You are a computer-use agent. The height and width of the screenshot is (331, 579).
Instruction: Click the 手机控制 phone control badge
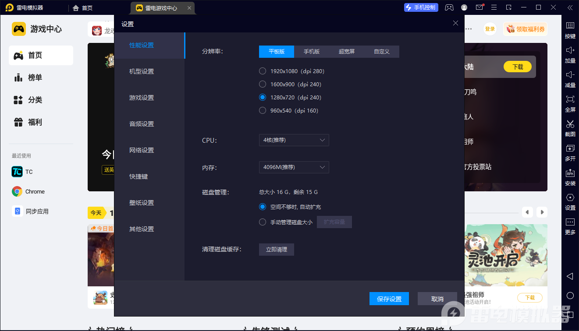coord(421,7)
